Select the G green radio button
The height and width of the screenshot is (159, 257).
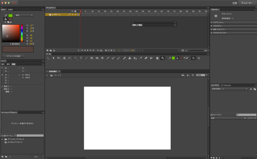click(x=25, y=38)
